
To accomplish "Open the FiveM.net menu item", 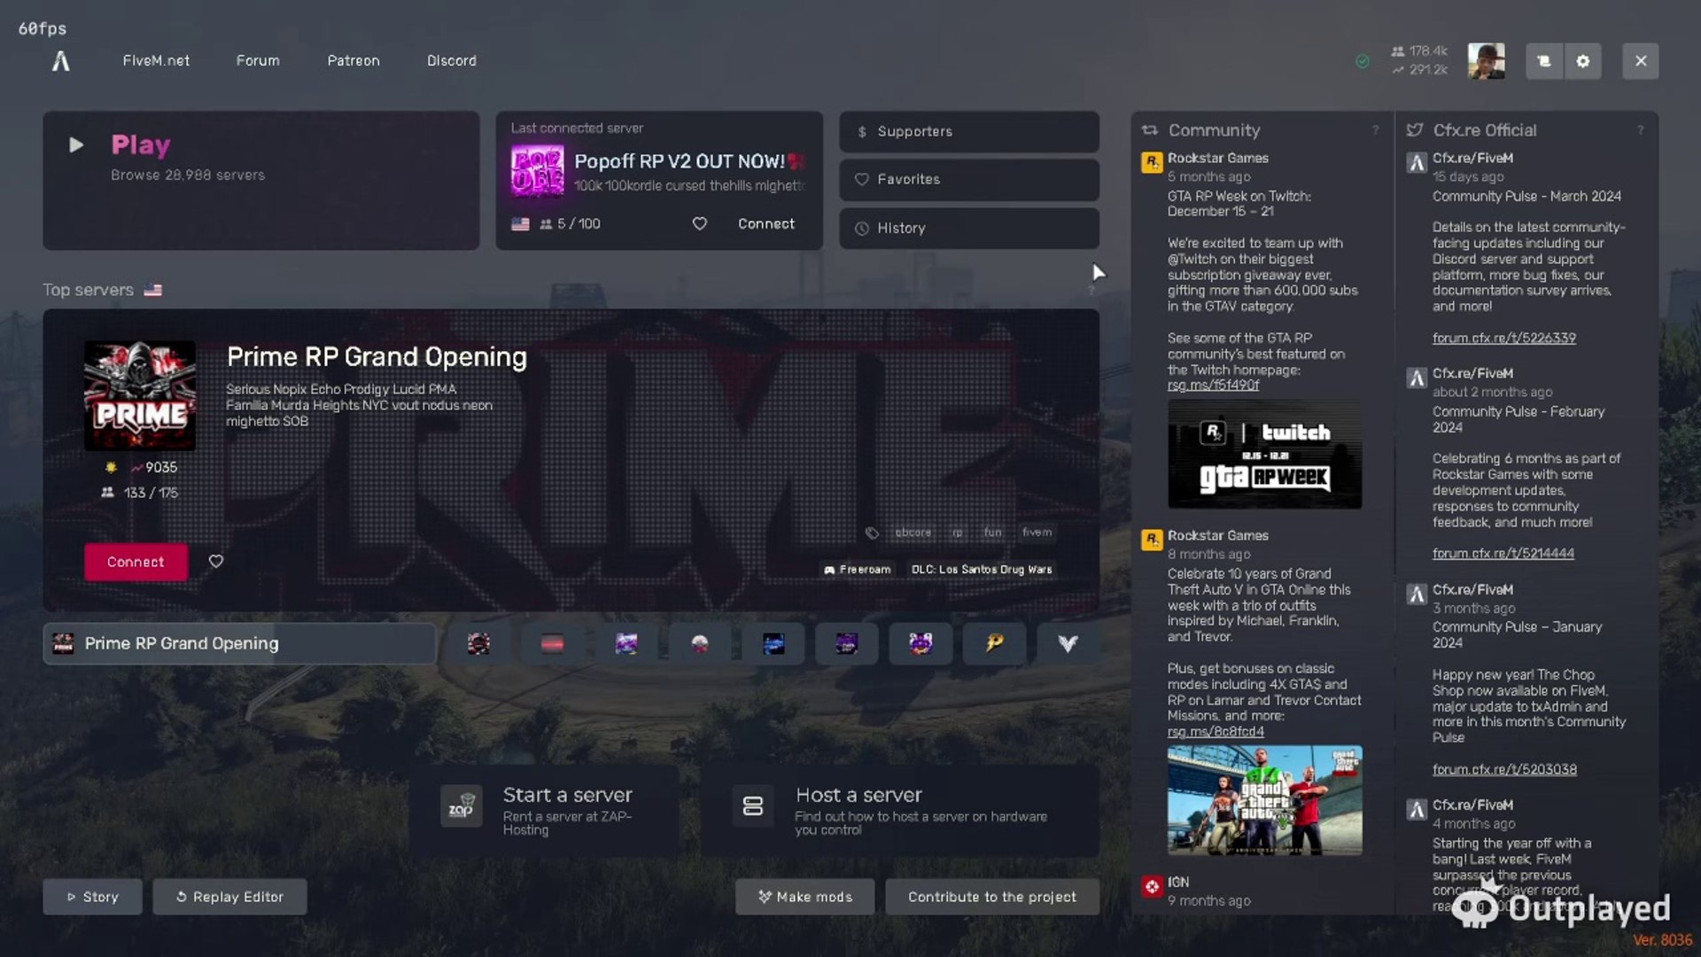I will (x=156, y=61).
